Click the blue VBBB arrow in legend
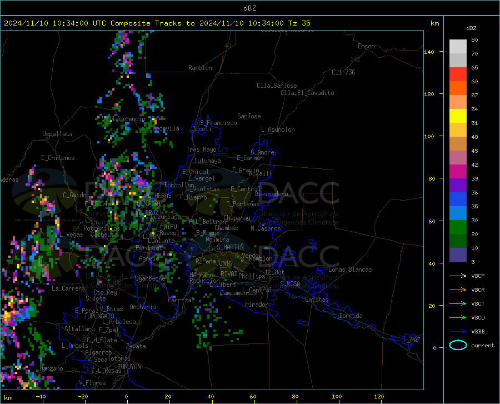This screenshot has height=404, width=500. [458, 332]
